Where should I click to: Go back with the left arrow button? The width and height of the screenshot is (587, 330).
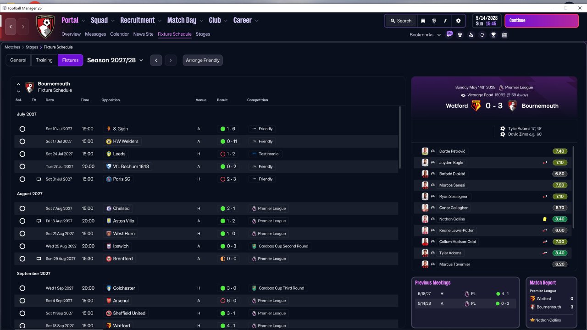click(11, 27)
